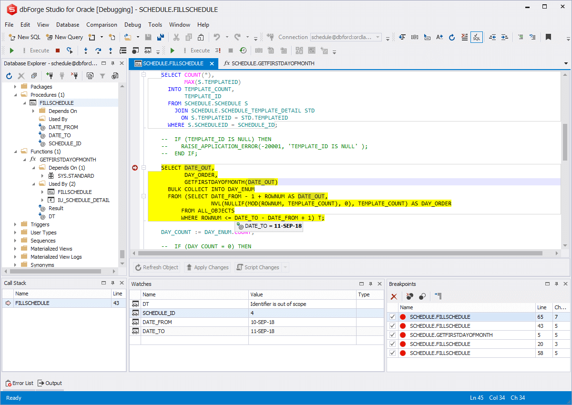Open the Connection combo box dropdown

[x=377, y=37]
